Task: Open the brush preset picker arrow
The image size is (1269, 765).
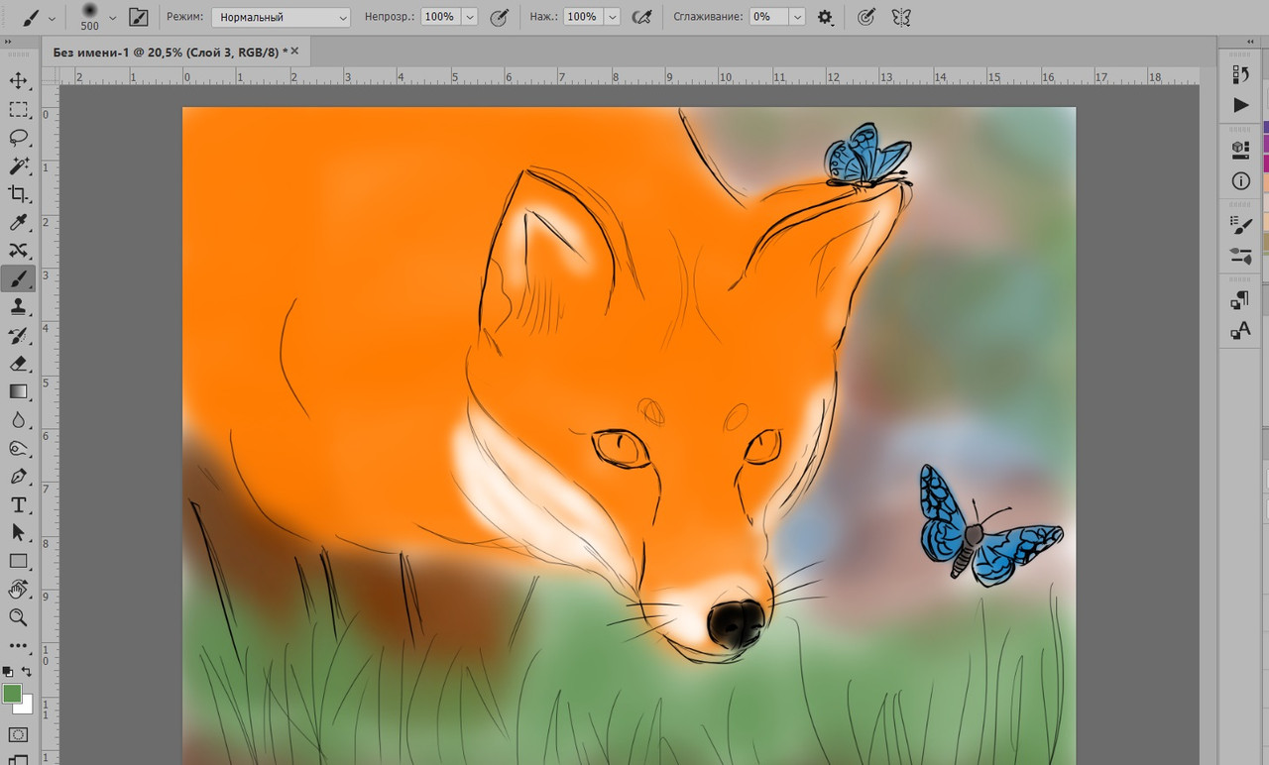Action: [112, 17]
